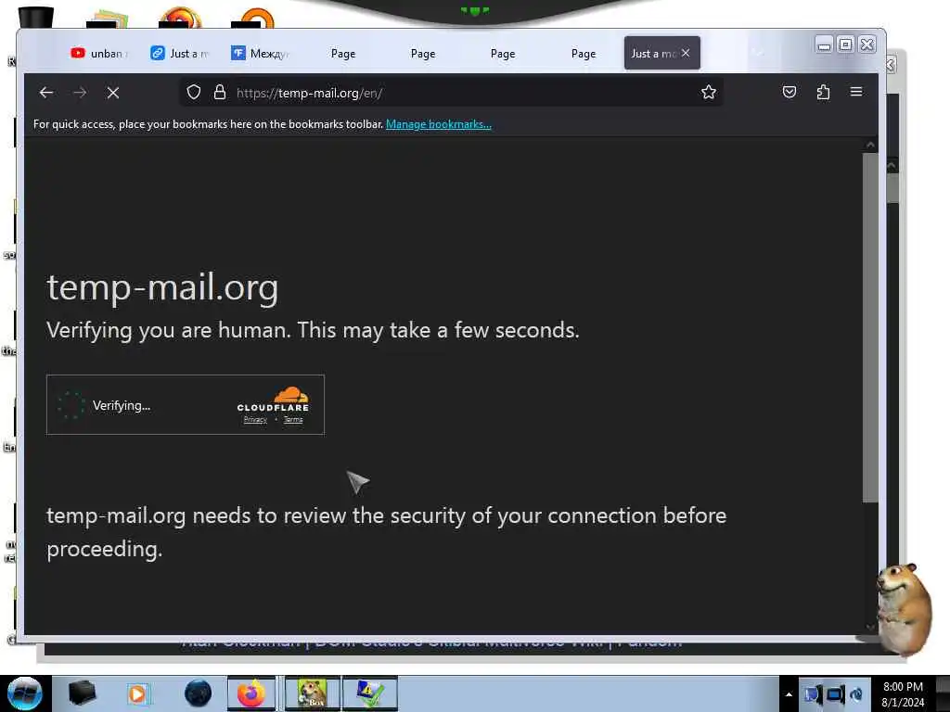Open Cloudflare 'Terms' link
Viewport: 950px width, 712px height.
tap(293, 420)
